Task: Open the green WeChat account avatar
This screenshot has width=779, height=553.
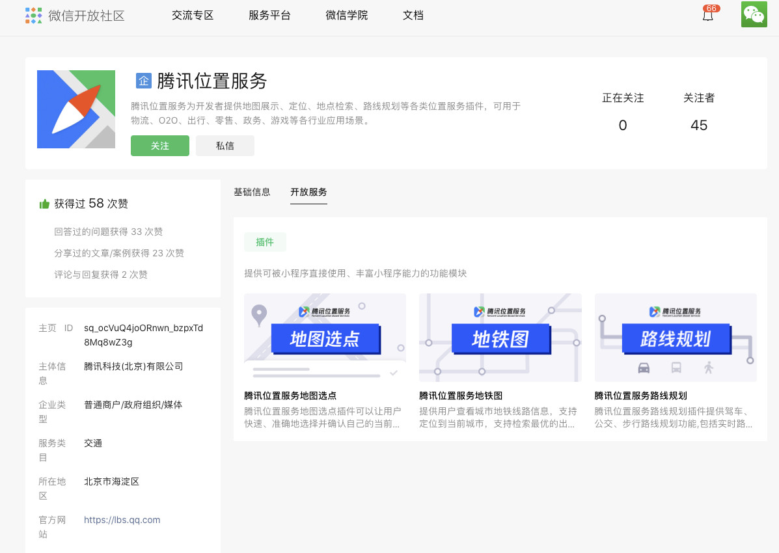Action: [754, 14]
